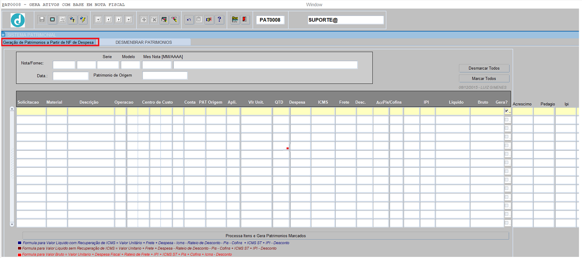The width and height of the screenshot is (582, 258).
Task: Go to the first record using toolbar arrow
Action: point(98,19)
